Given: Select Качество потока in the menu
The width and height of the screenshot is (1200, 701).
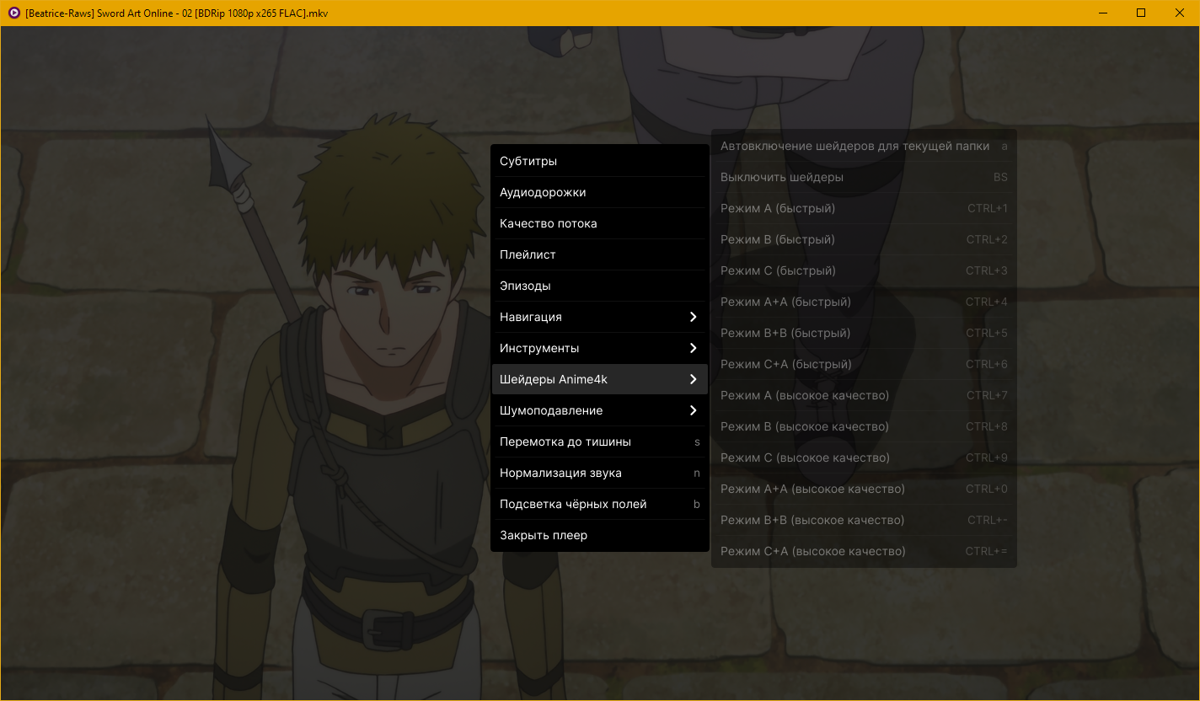Looking at the screenshot, I should pos(599,223).
